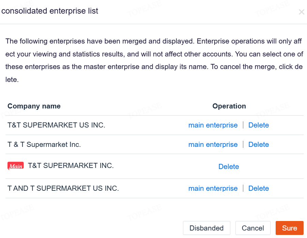Viewport: 307px width, 238px height.
Task: Close the consolidated enterprise list dialog
Action: tap(301, 12)
